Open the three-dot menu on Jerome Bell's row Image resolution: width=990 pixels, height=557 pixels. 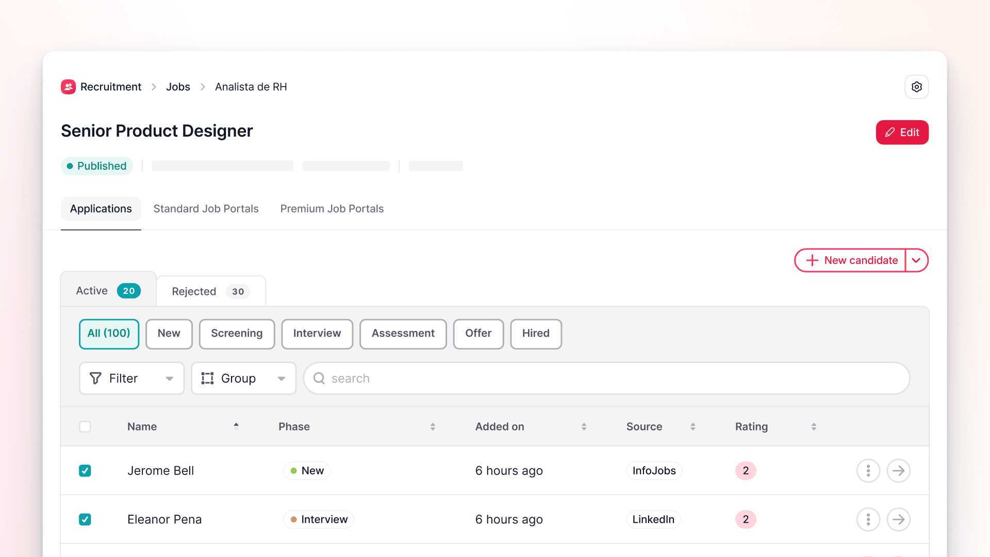[868, 470]
